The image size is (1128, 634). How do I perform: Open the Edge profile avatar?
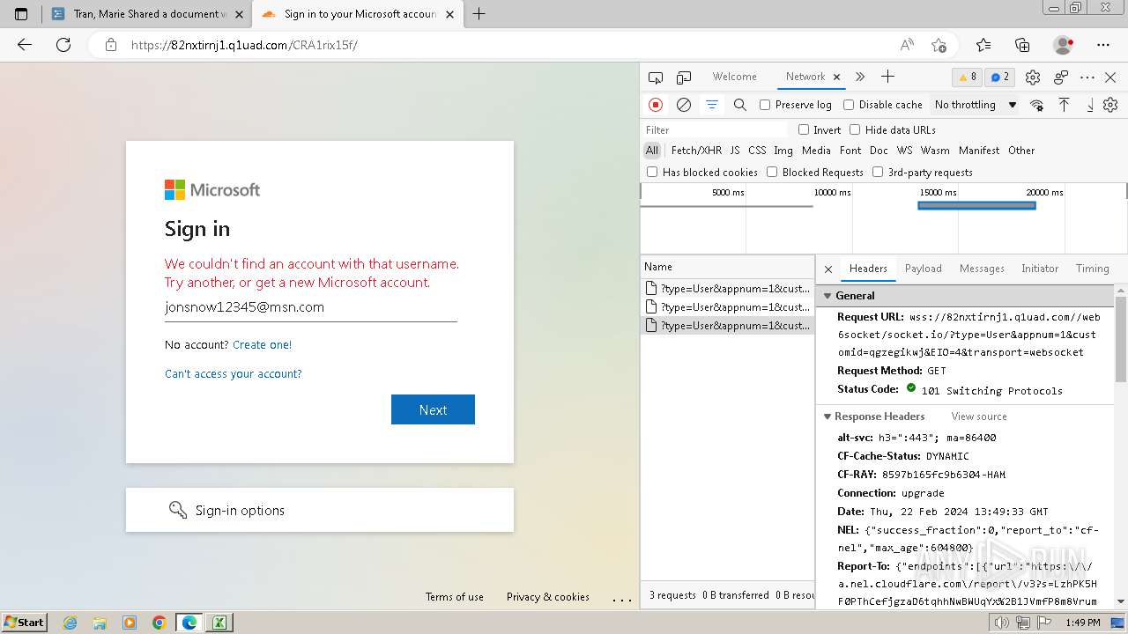point(1064,45)
